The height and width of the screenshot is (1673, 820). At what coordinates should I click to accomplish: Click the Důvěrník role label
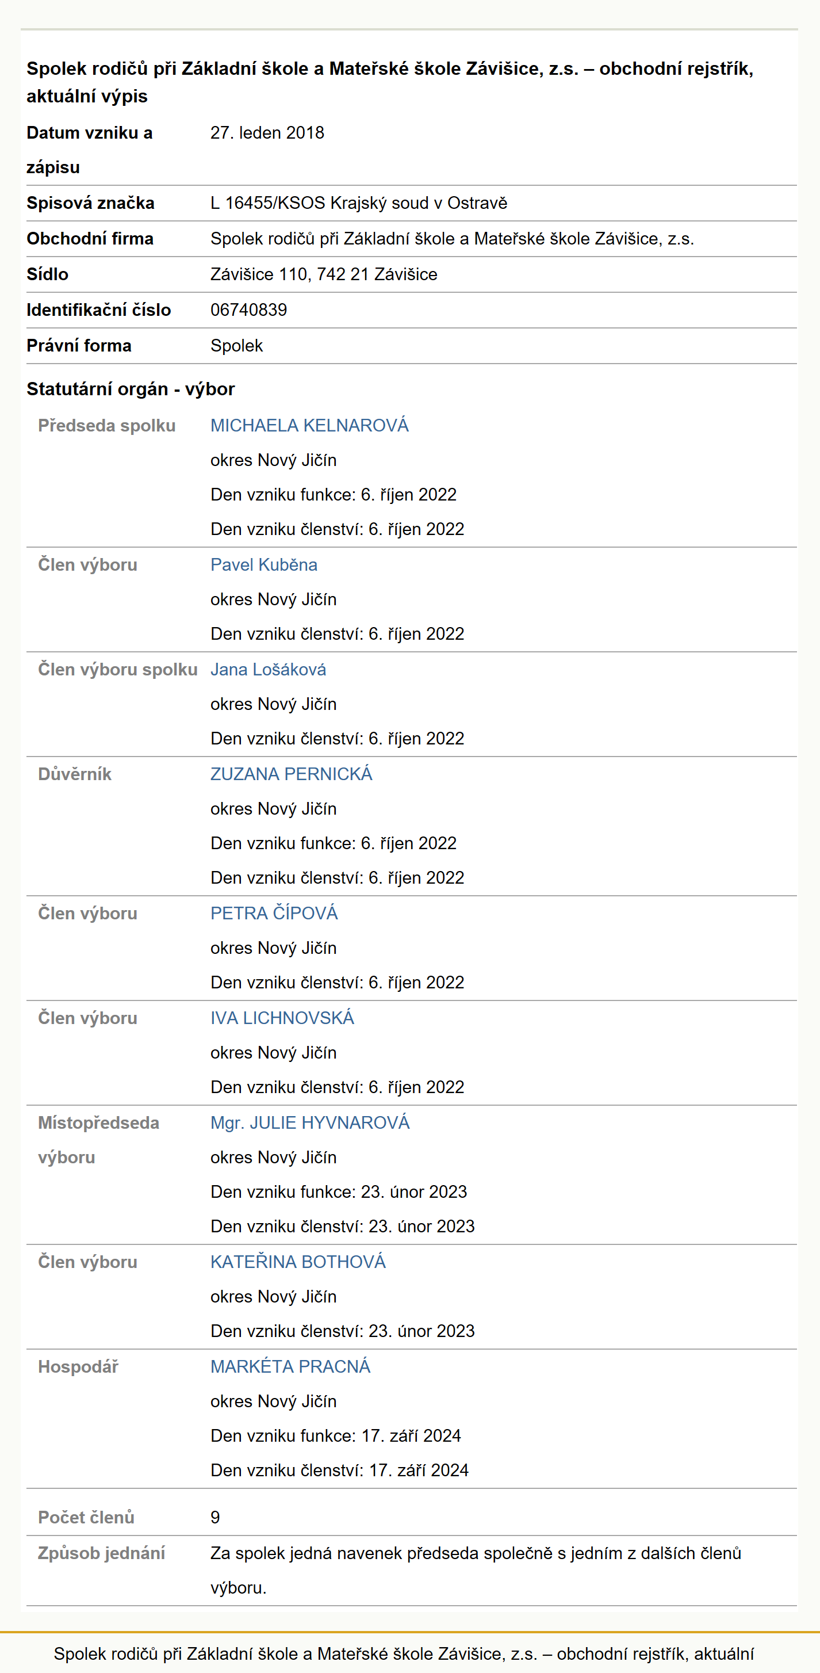75,774
